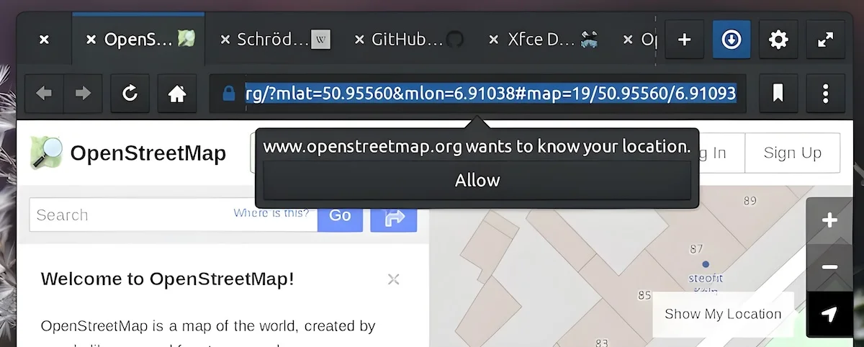Open the browser home page

click(177, 94)
